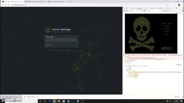Screen dimensions: 184x103
Task: Click the source link beside the TypeError message
Action: click(x=175, y=55)
